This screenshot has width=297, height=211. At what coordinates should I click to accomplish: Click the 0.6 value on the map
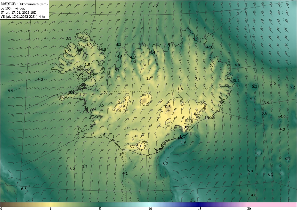click(168, 107)
